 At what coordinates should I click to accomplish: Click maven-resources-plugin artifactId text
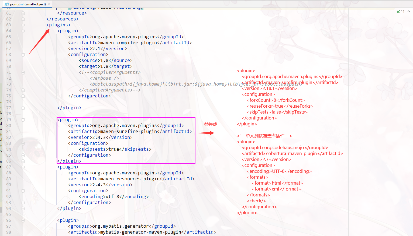[x=130, y=179]
